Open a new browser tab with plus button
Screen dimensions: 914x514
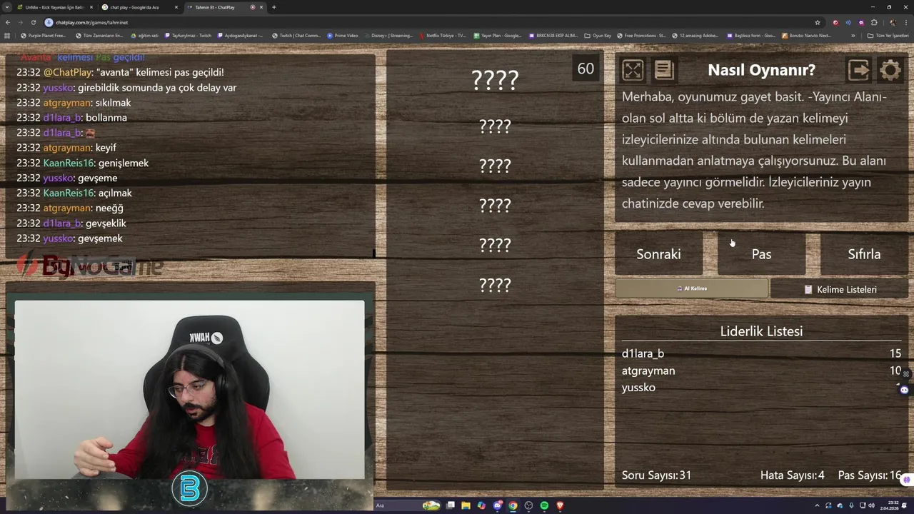point(273,7)
